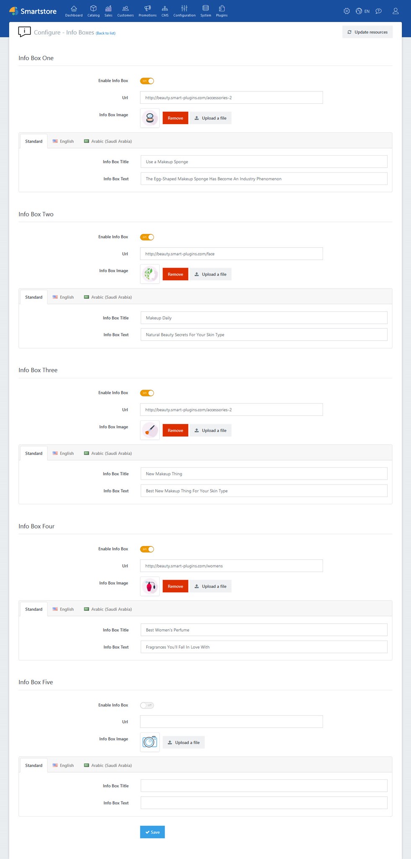Enable Info Box Five toggle
The height and width of the screenshot is (859, 411).
point(147,705)
